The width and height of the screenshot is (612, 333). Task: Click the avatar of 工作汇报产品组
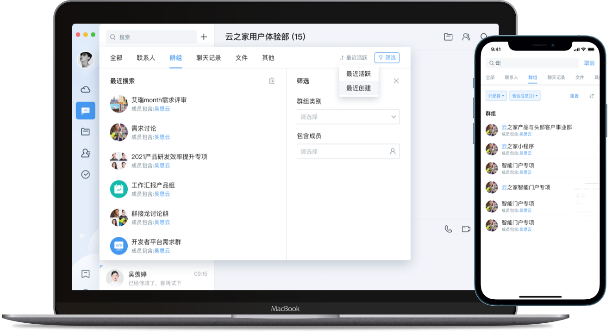(119, 189)
